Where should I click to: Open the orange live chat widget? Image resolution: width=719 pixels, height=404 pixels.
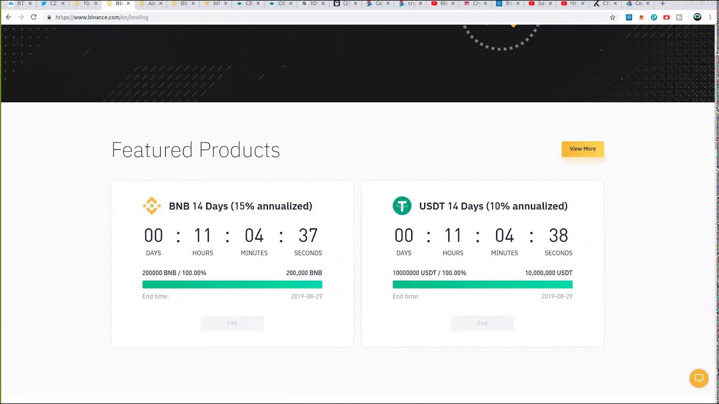coord(699,378)
